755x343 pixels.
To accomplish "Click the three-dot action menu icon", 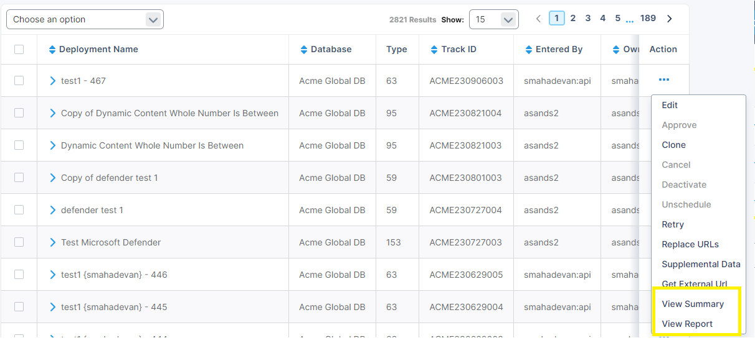I will (663, 80).
